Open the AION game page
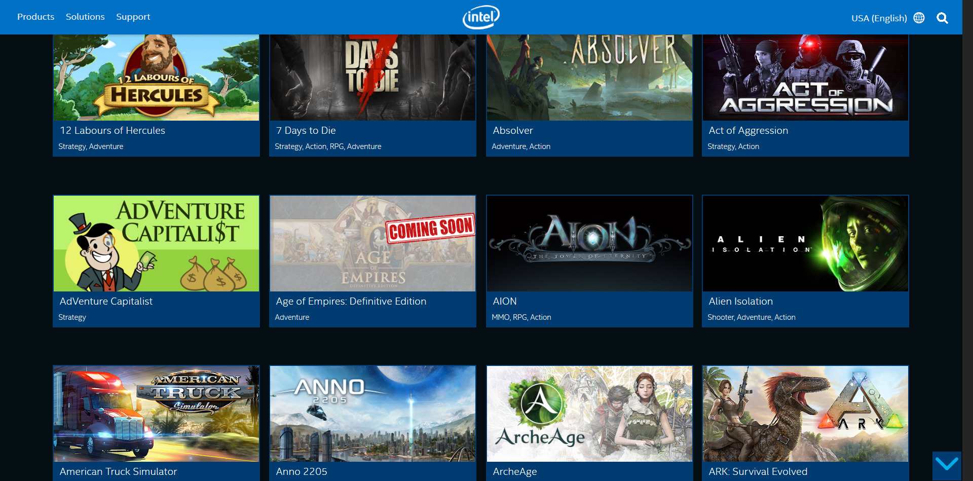Image resolution: width=973 pixels, height=481 pixels. click(x=589, y=243)
